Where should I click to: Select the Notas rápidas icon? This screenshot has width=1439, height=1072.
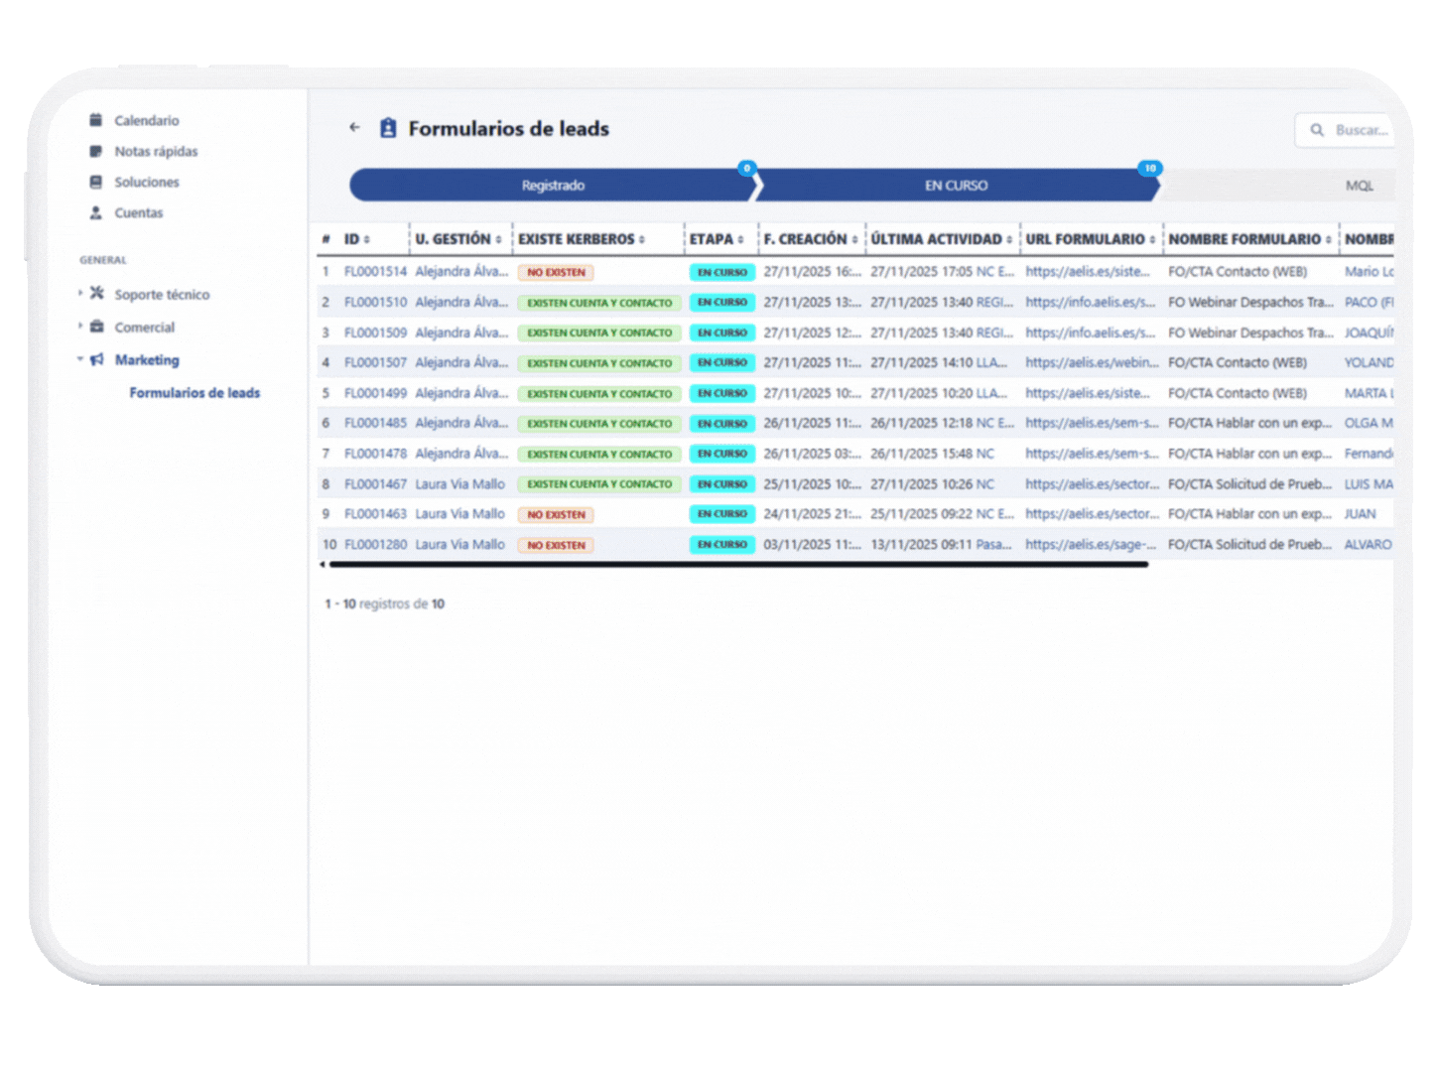tap(96, 151)
